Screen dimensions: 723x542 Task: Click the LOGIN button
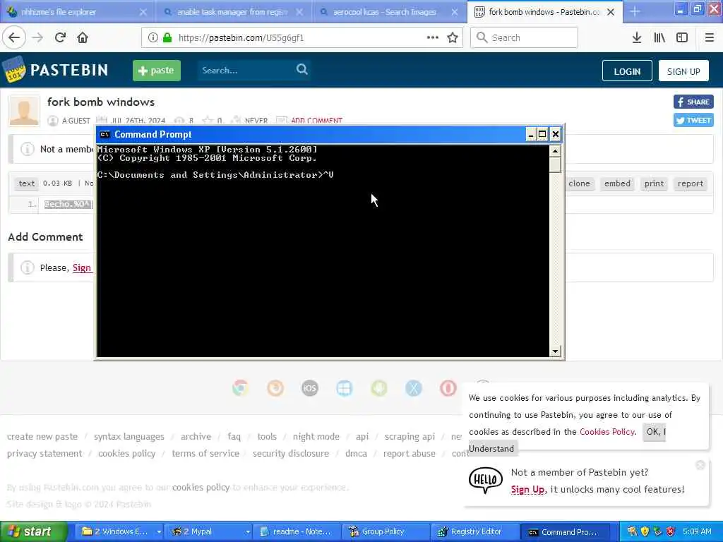(x=627, y=71)
